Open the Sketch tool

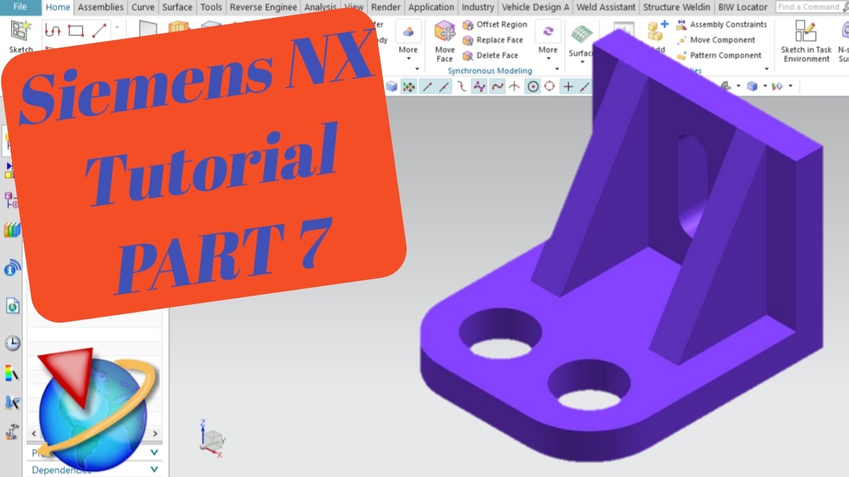click(21, 35)
